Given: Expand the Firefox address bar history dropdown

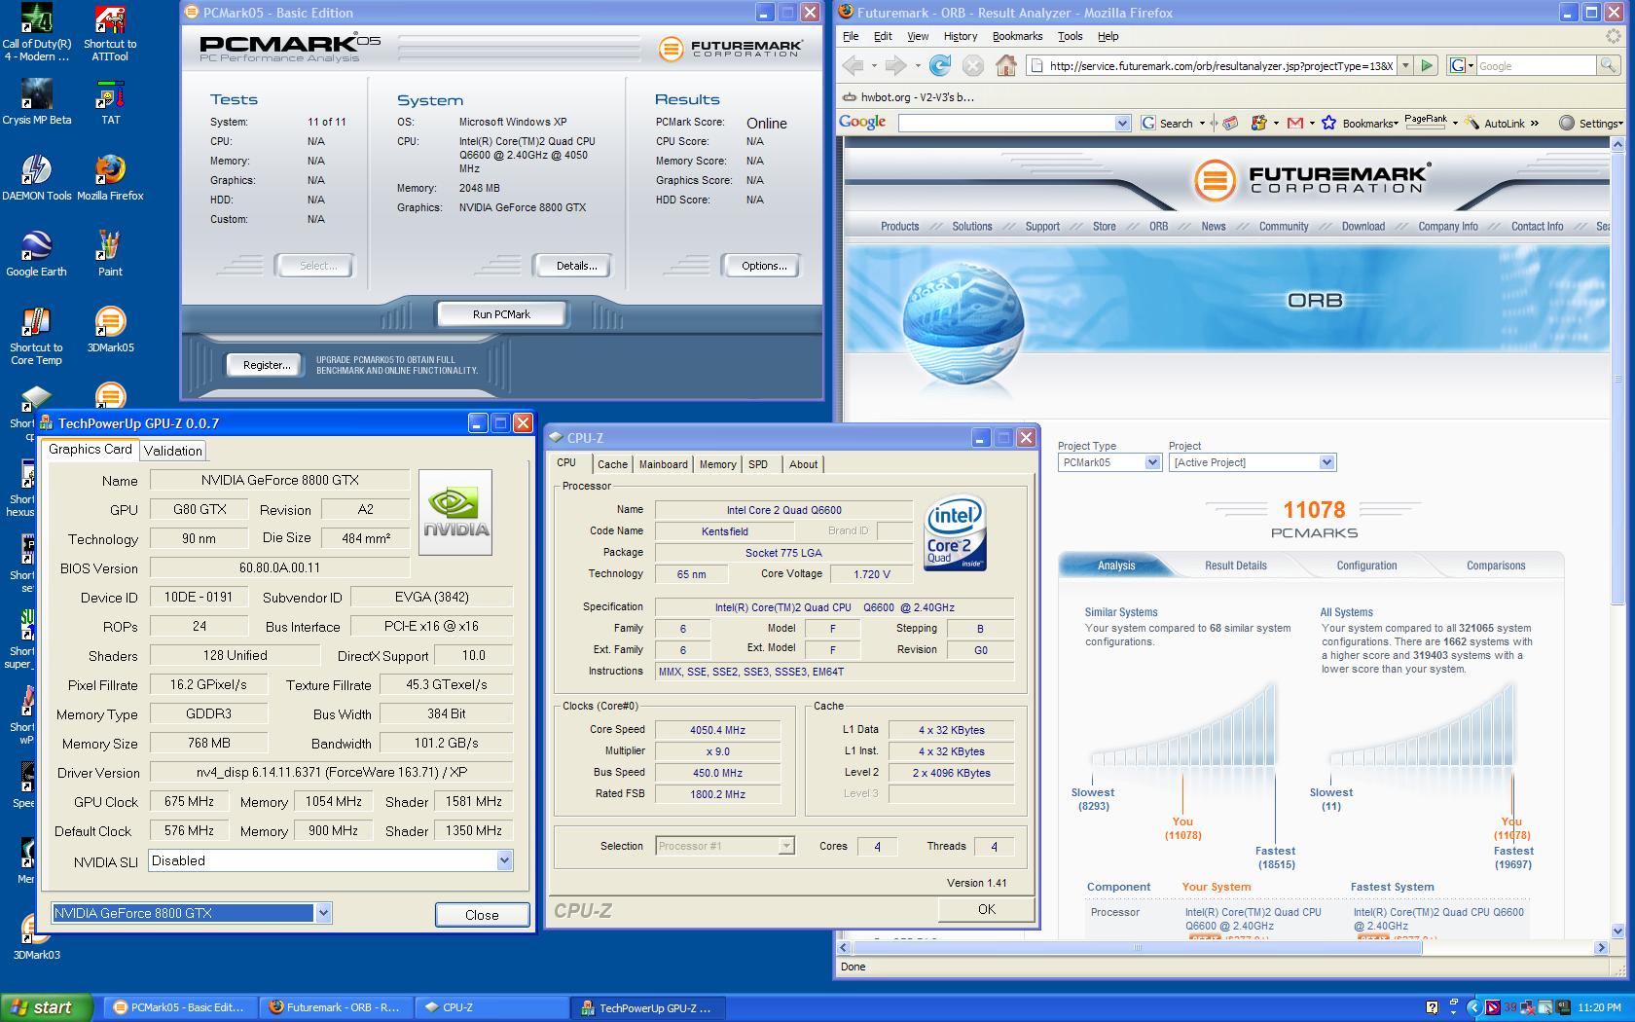Looking at the screenshot, I should coord(1405,65).
